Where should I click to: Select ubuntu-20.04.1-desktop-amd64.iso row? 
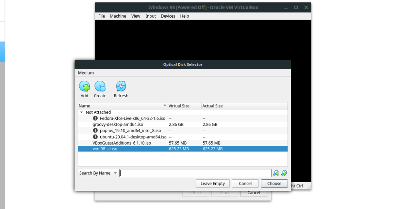coord(183,137)
